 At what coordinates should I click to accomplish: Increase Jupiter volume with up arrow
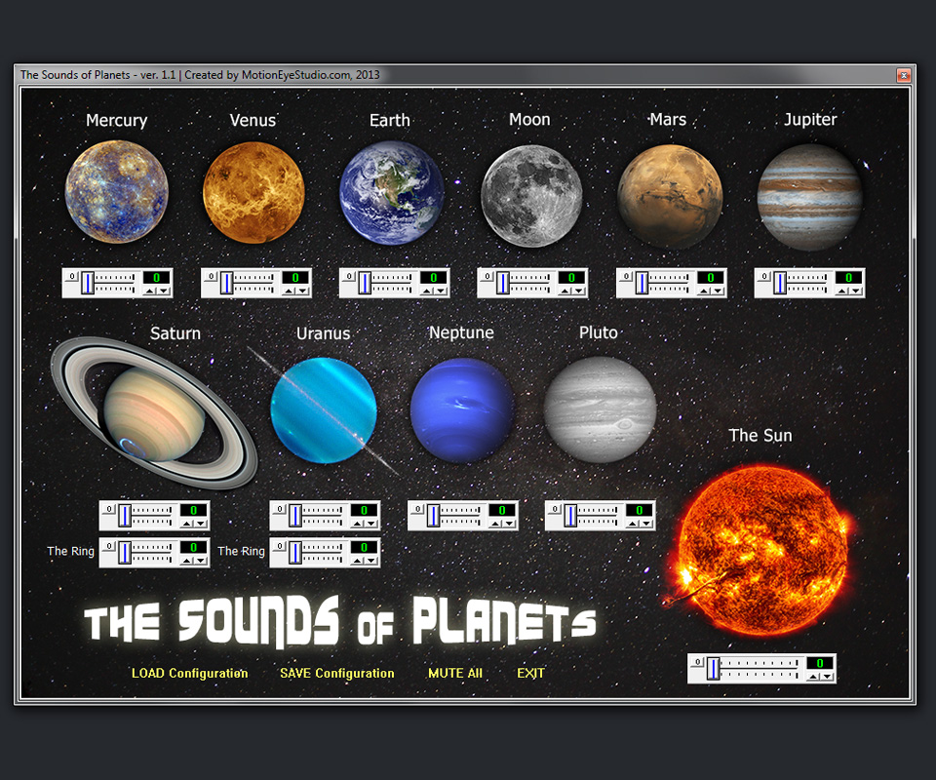coord(841,291)
